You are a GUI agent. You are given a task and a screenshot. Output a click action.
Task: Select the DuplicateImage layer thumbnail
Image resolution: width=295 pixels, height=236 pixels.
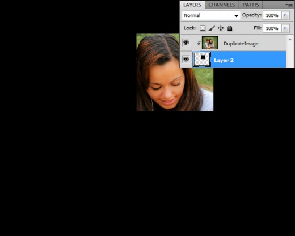(210, 43)
